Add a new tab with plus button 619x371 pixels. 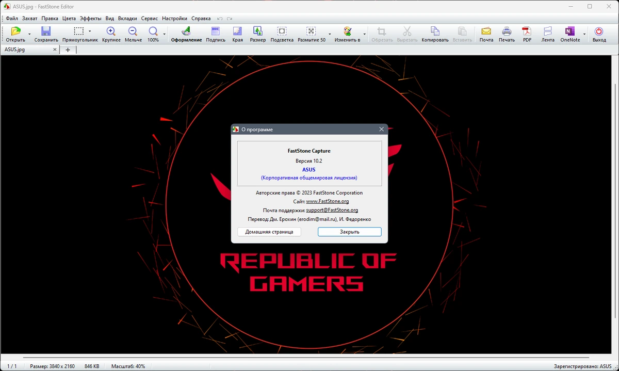68,50
